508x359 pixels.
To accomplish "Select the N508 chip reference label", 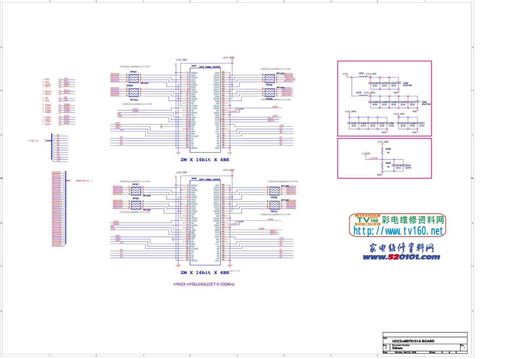I will tap(194, 178).
